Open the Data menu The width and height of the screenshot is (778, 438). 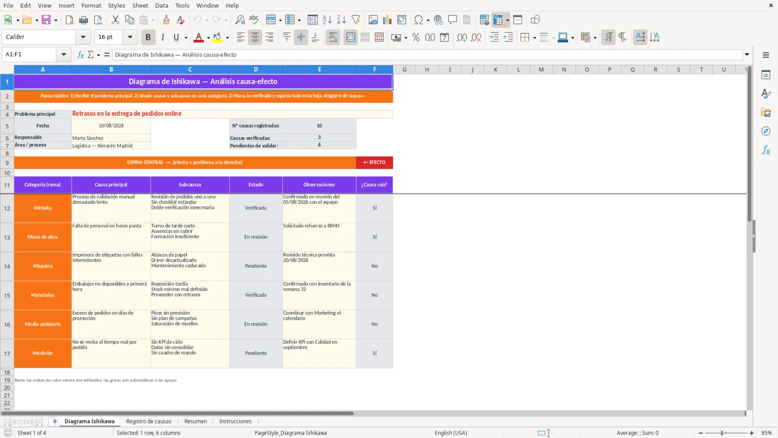tap(162, 5)
